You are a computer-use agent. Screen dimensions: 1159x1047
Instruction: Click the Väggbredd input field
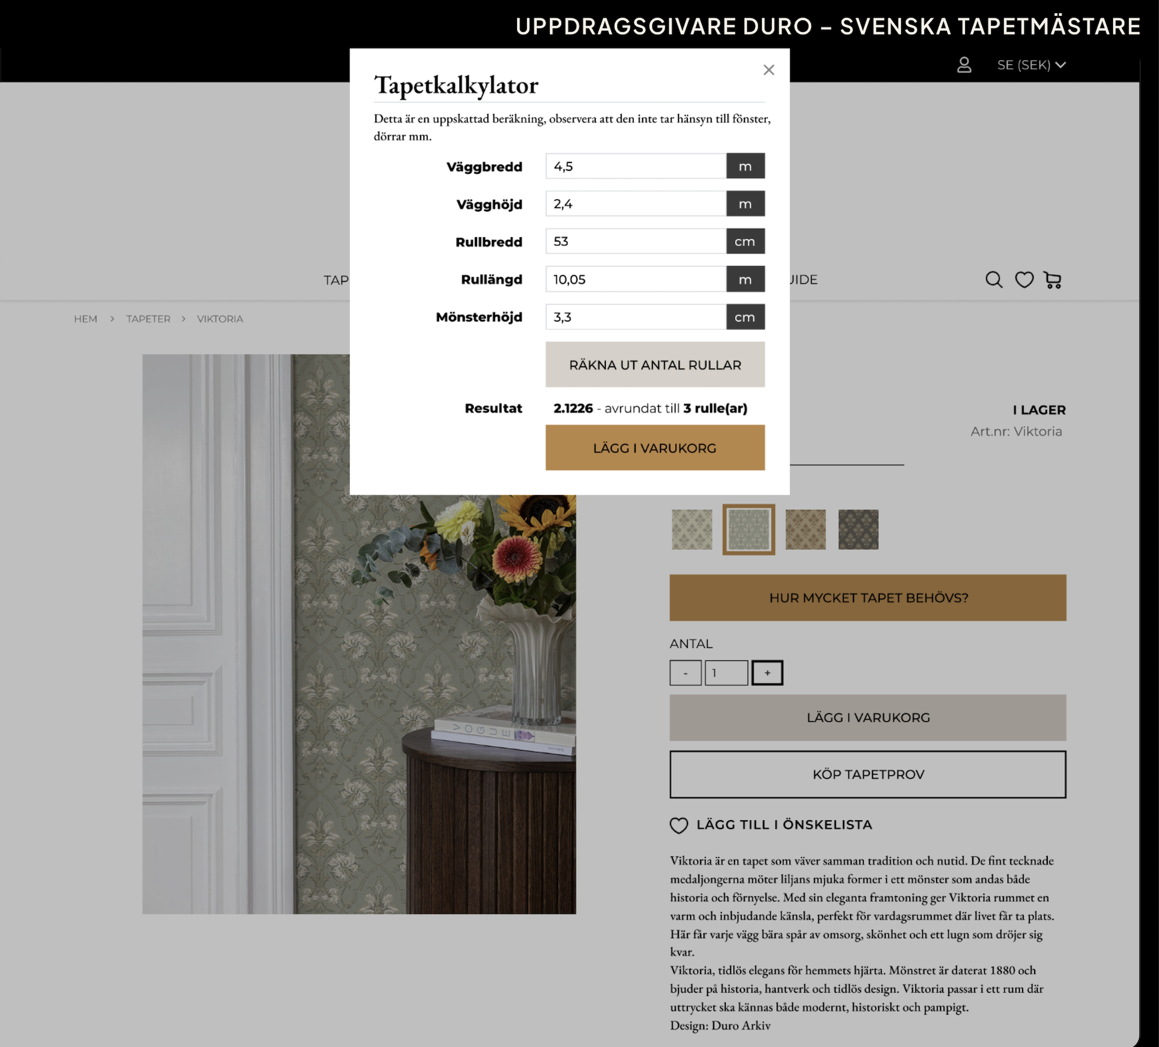635,166
